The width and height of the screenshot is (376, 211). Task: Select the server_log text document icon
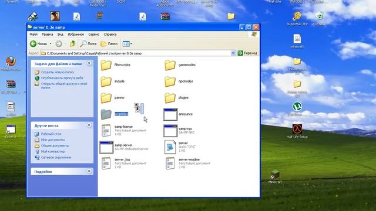[106, 163]
